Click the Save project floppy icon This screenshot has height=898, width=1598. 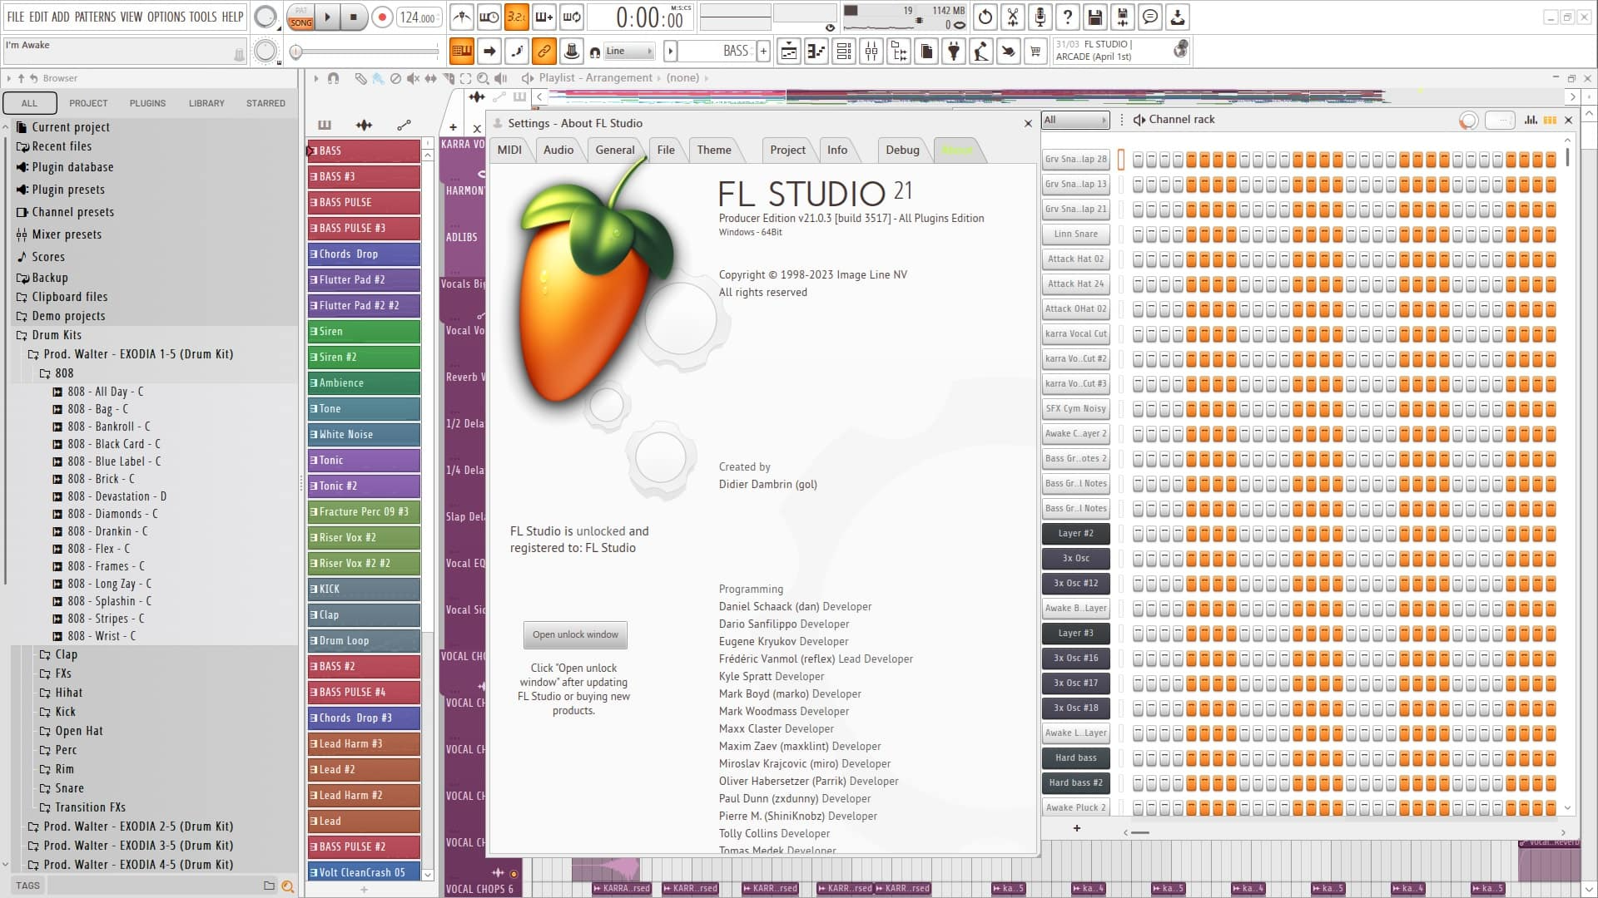pyautogui.click(x=1095, y=17)
